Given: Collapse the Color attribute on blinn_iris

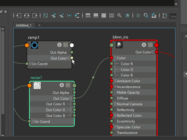Looking at the screenshot, I should 115,58.
